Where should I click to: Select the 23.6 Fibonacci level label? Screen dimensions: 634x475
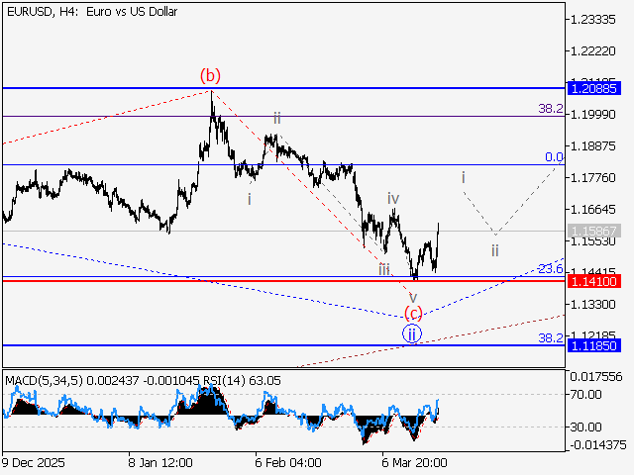(x=550, y=269)
